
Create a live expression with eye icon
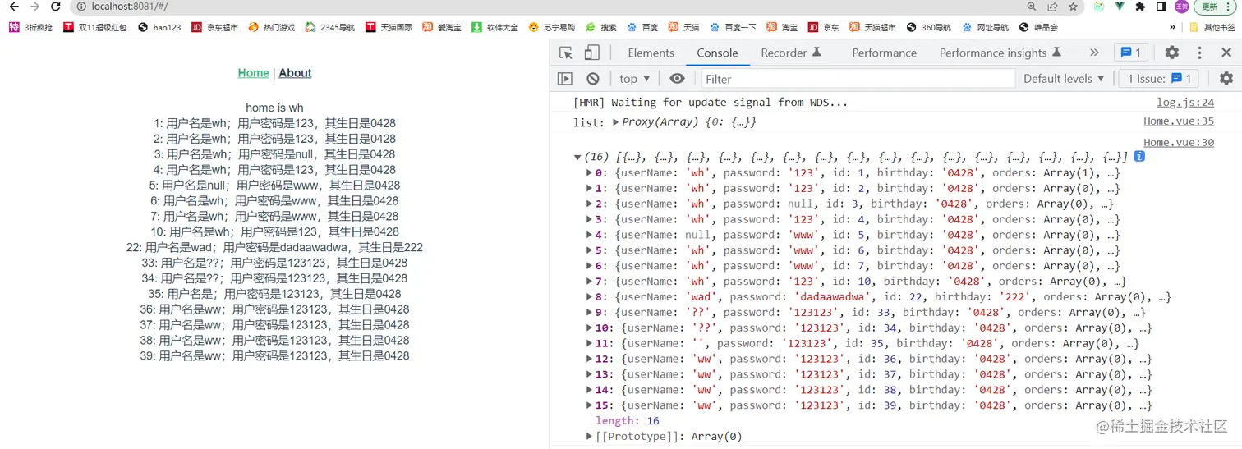click(677, 79)
